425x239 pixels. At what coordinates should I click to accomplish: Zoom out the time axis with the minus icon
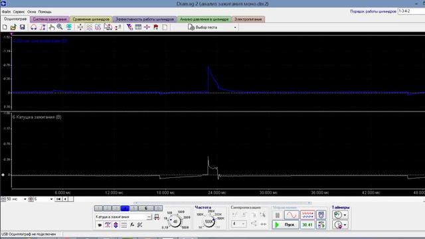click(x=3, y=199)
